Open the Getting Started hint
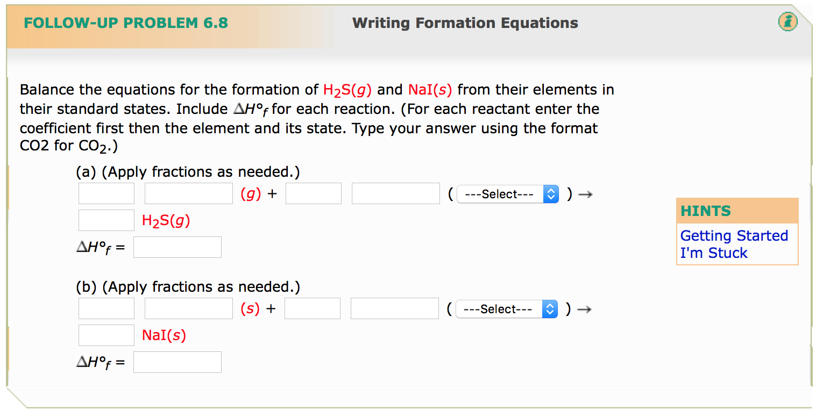Viewport: 823px width, 418px height. tap(734, 235)
